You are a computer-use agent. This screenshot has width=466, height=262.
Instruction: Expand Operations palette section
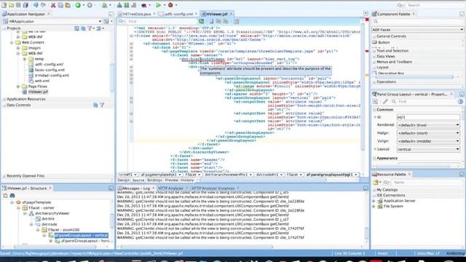386,82
